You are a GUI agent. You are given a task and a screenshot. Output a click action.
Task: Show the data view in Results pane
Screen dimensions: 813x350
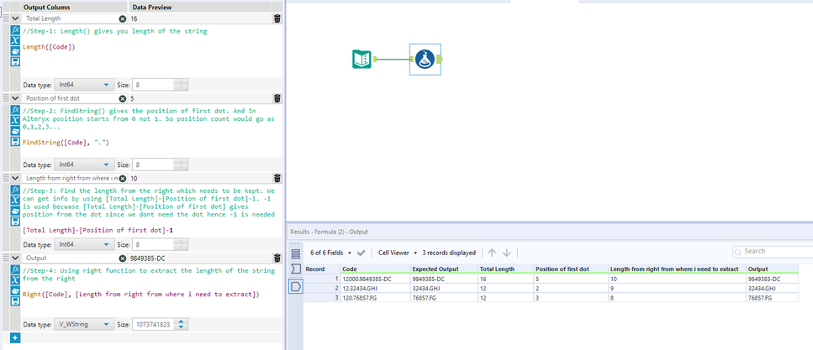click(x=296, y=286)
